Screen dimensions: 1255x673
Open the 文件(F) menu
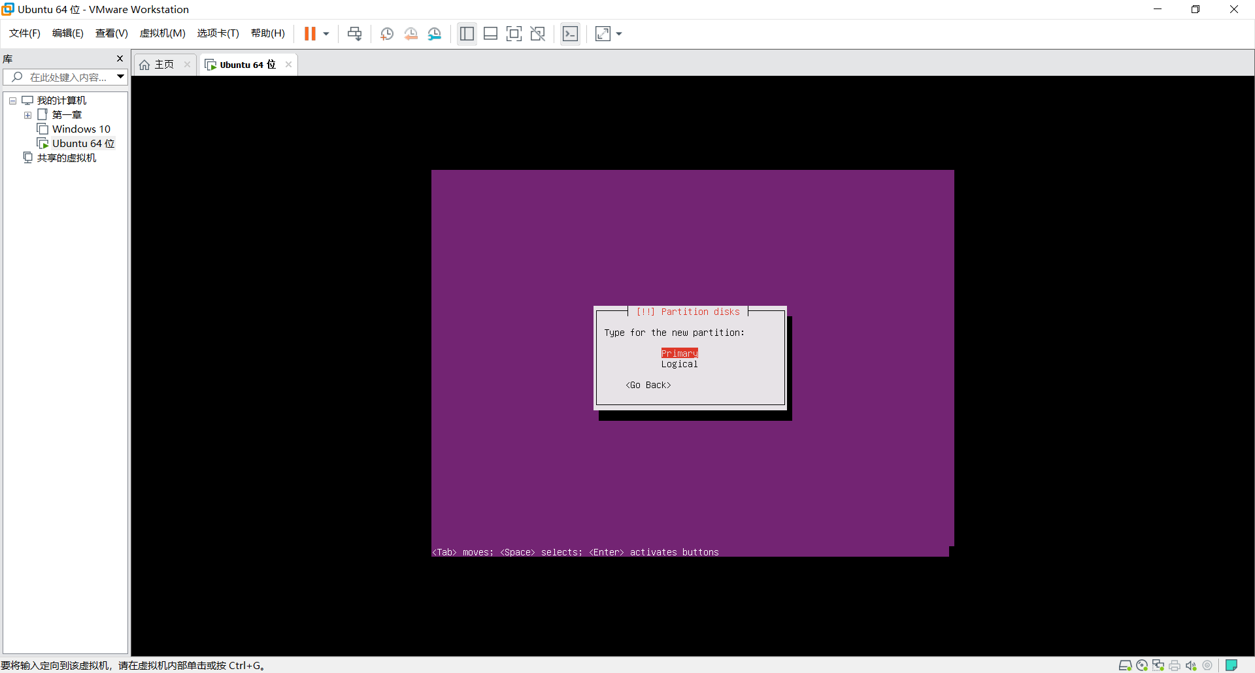click(x=25, y=33)
